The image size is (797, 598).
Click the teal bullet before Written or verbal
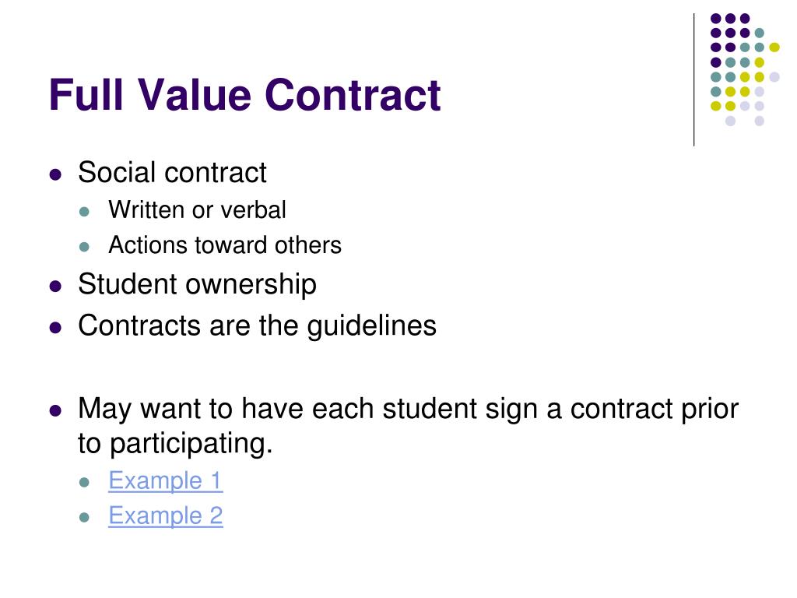(x=84, y=212)
